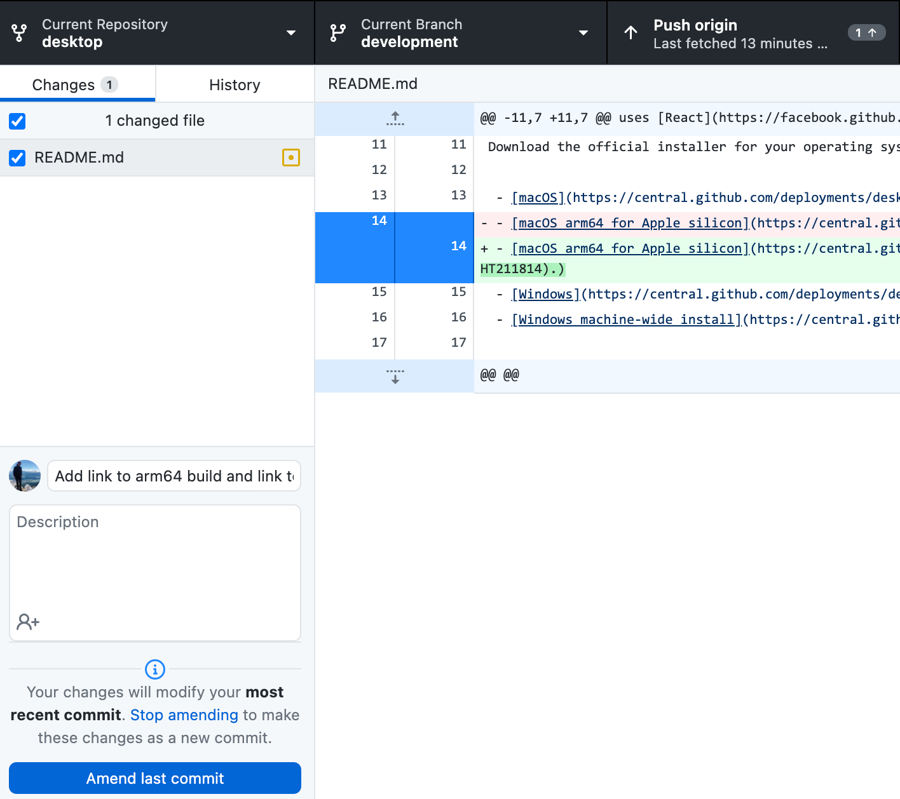This screenshot has width=900, height=799.
Task: Click the Push origin button
Action: (x=754, y=32)
